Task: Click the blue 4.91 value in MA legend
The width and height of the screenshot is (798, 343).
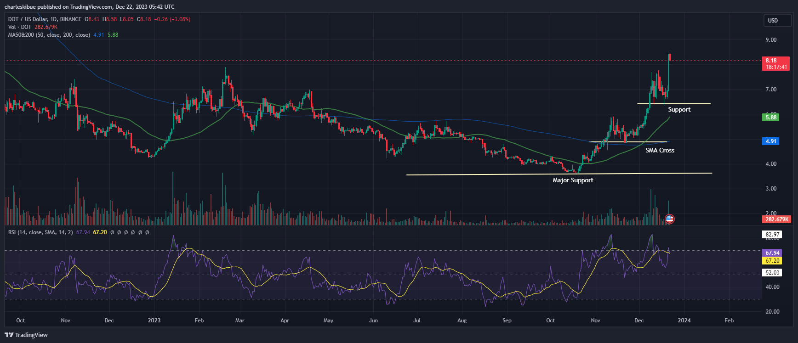Action: (99, 35)
